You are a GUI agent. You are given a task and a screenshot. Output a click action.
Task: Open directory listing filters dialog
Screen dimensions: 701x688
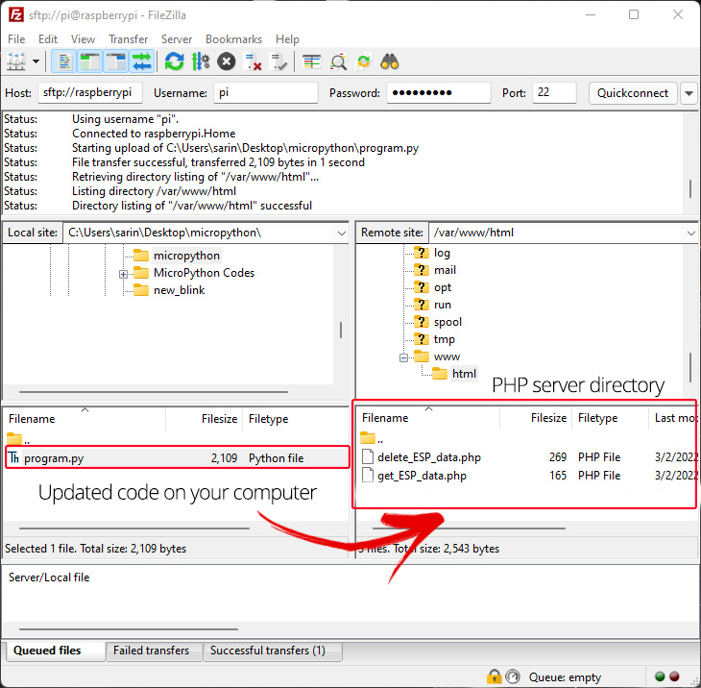tap(311, 61)
